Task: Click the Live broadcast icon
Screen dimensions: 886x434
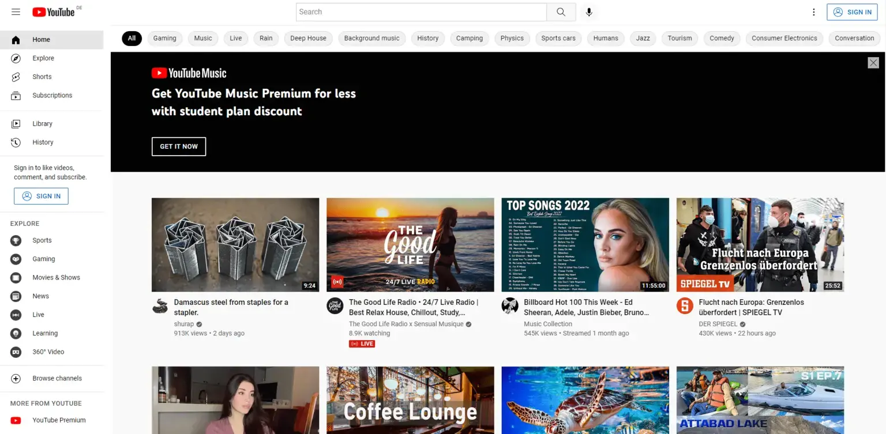Action: (16, 315)
